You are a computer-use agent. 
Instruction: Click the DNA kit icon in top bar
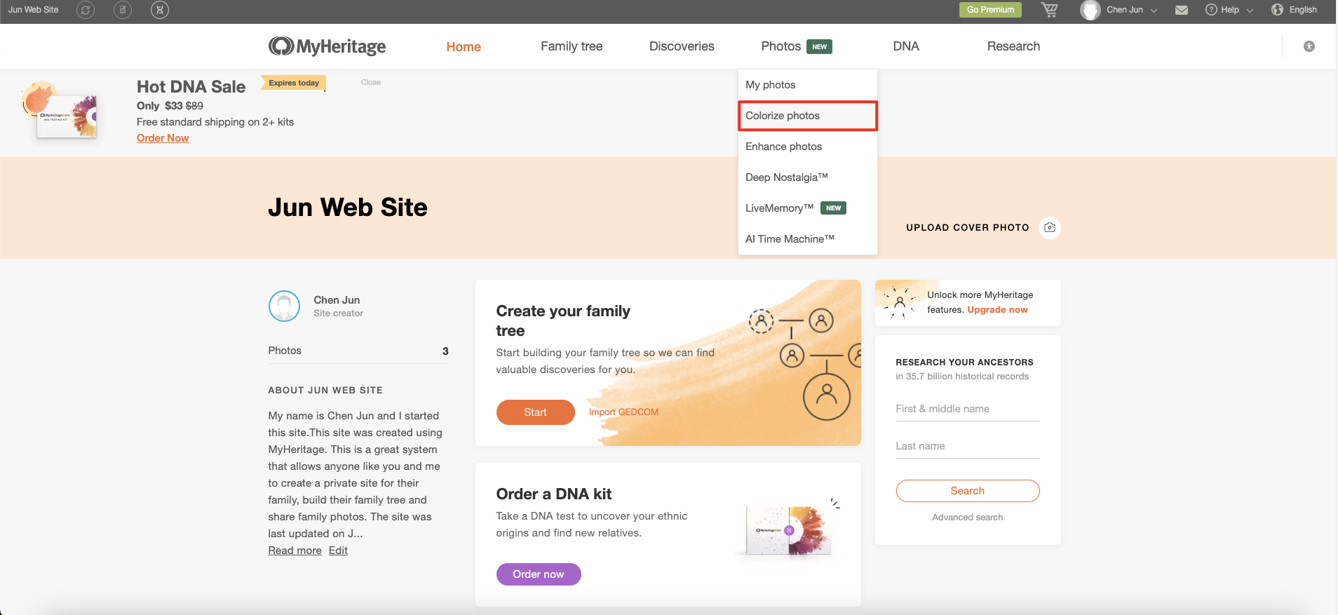tap(159, 10)
